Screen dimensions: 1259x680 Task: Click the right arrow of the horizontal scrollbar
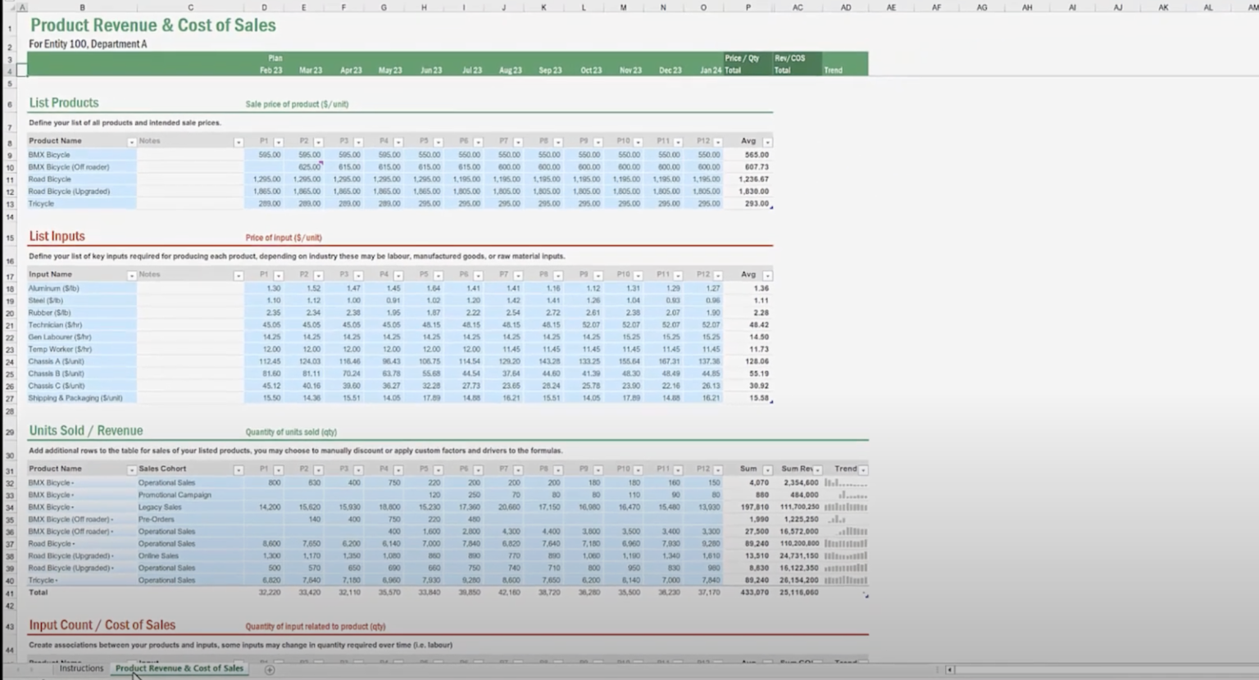point(1252,669)
